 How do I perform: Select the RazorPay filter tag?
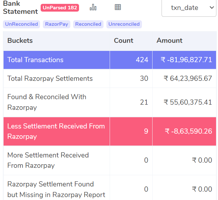click(x=56, y=24)
